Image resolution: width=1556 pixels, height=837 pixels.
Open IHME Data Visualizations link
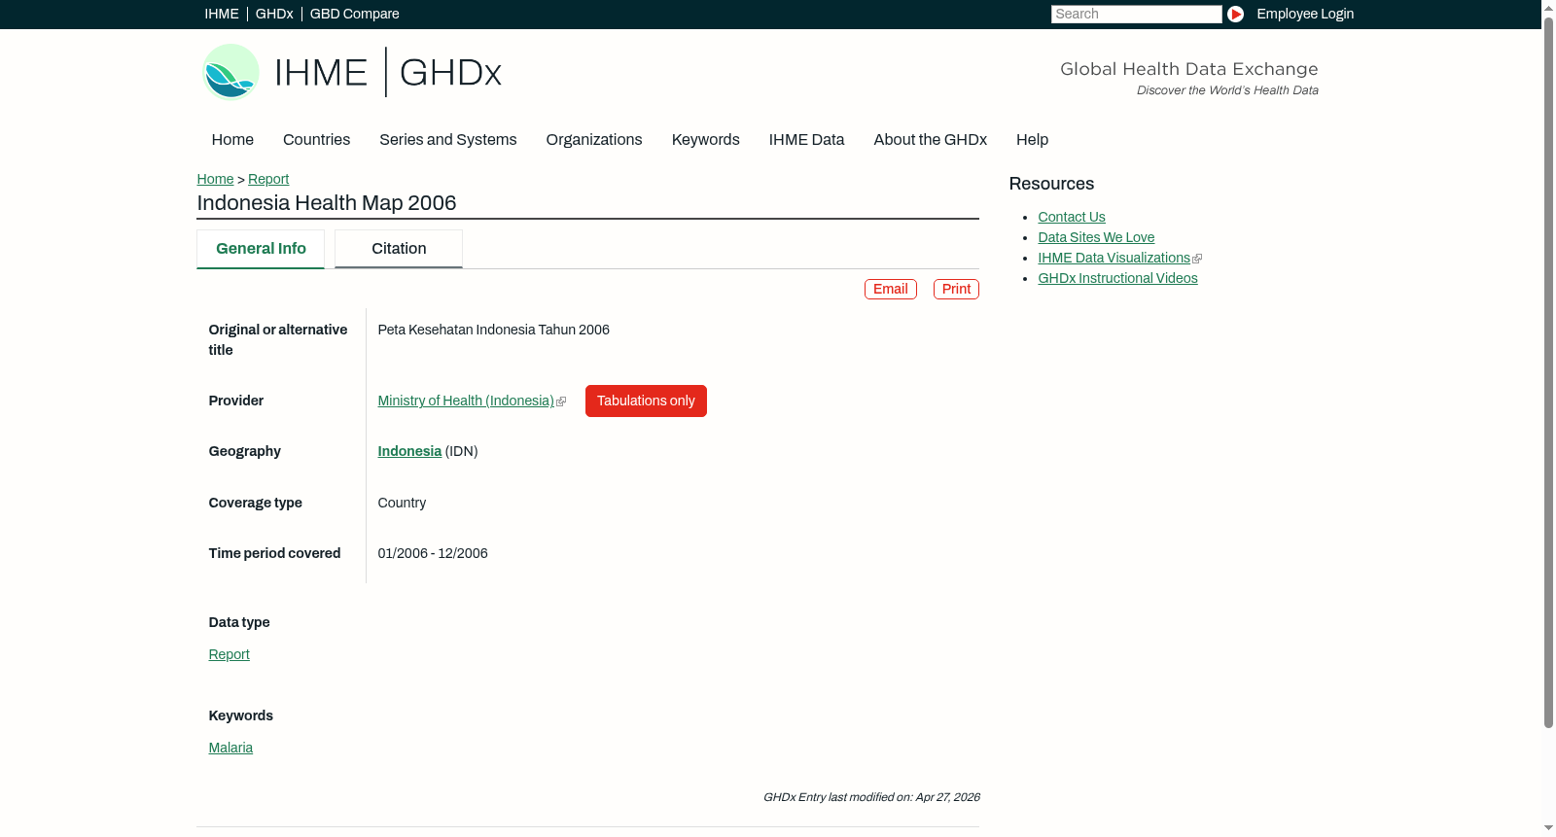click(x=1114, y=258)
